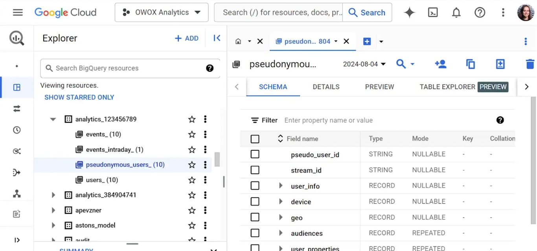Image resolution: width=537 pixels, height=251 pixels.
Task: Copy the table using copy icon
Action: pos(470,64)
